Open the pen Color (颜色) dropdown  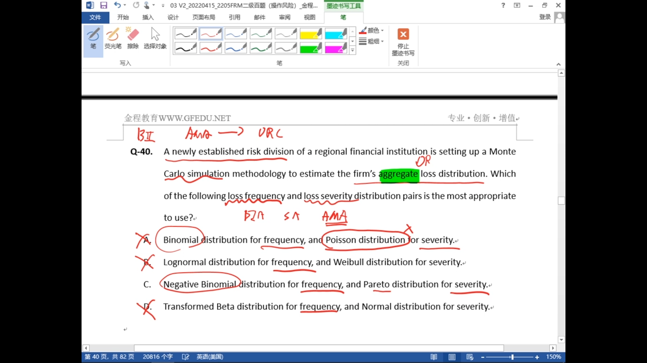(372, 31)
